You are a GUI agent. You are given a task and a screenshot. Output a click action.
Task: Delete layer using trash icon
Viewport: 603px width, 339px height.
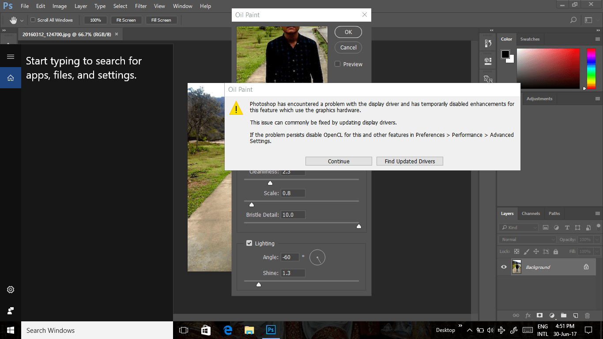(x=587, y=315)
